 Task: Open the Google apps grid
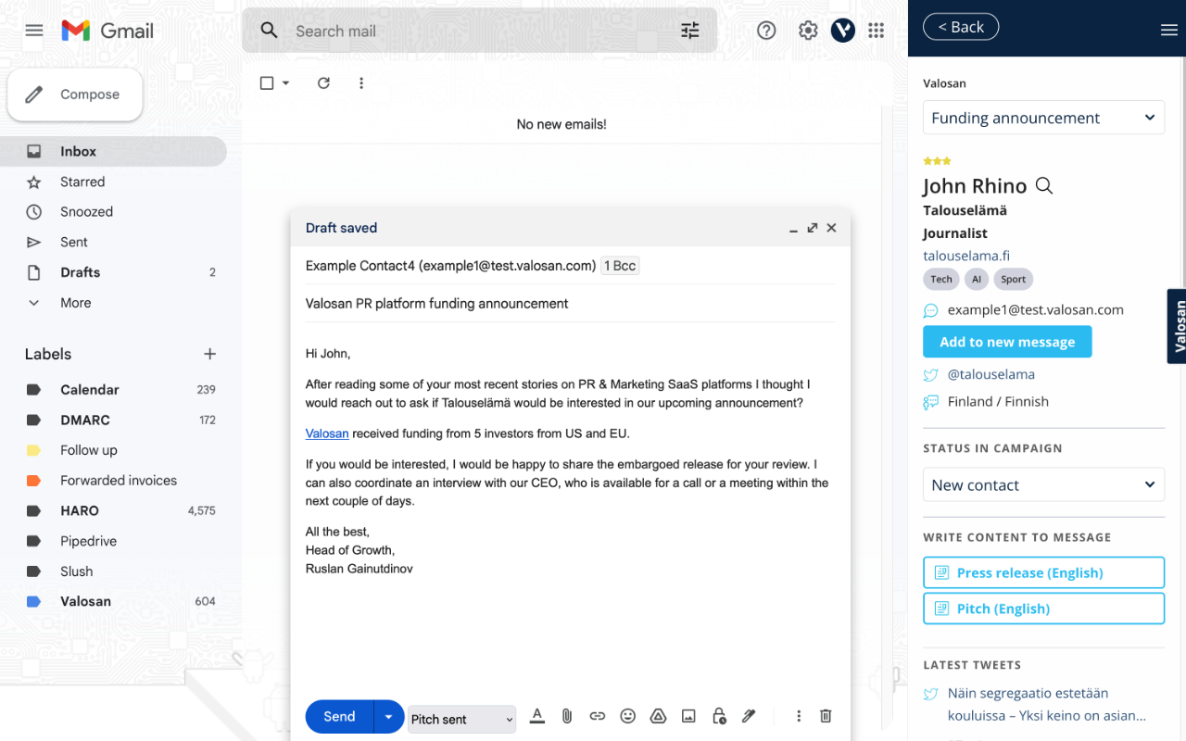(877, 31)
